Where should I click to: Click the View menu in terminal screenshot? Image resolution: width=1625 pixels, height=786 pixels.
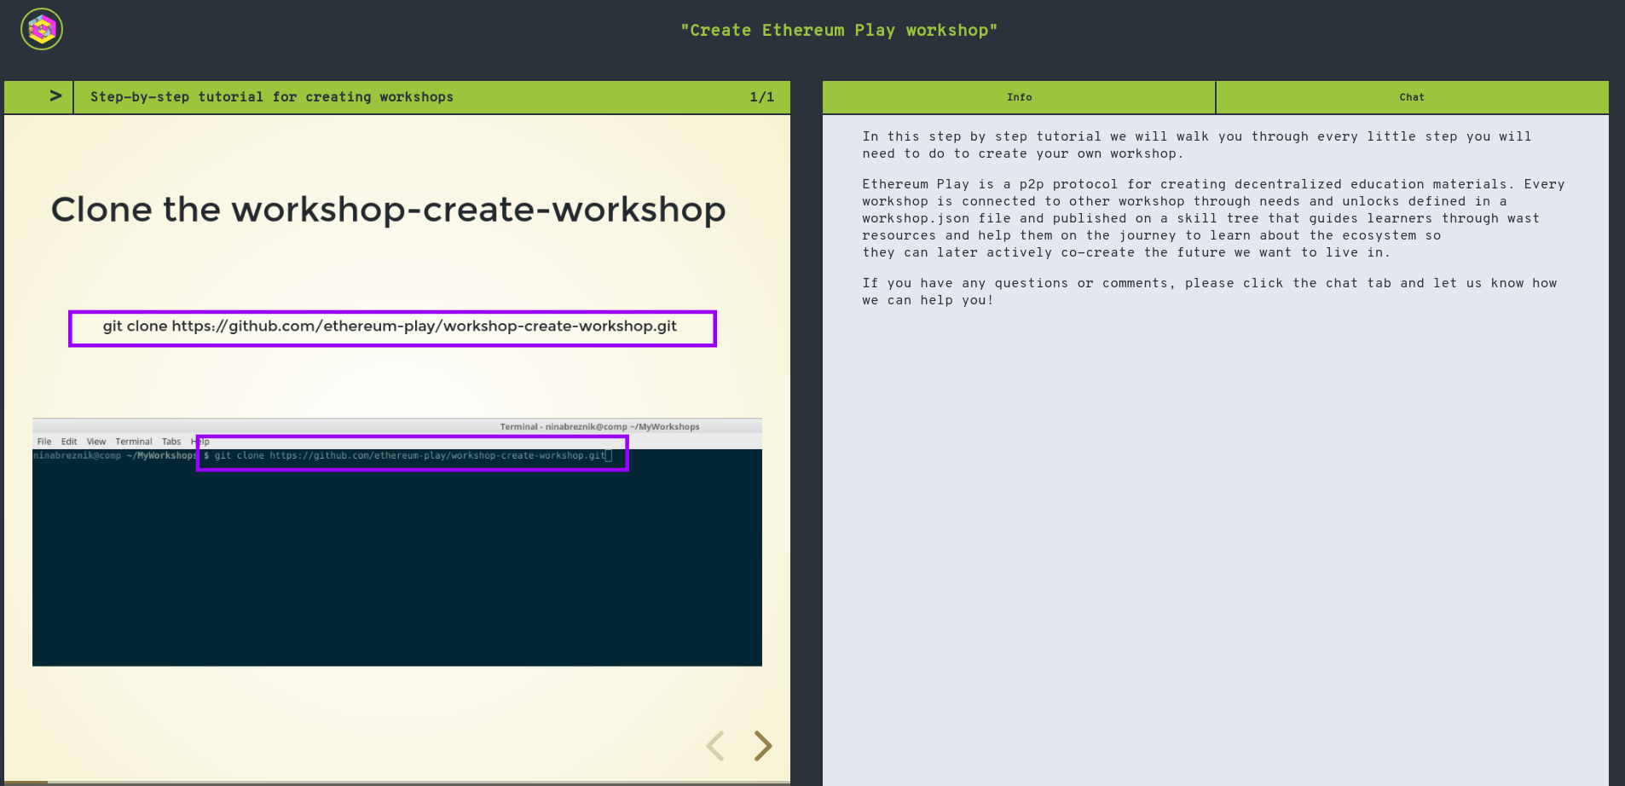click(x=96, y=442)
